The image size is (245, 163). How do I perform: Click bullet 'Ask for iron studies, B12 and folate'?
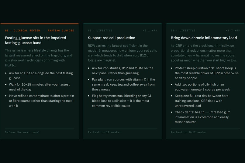pyautogui.click(x=123, y=70)
